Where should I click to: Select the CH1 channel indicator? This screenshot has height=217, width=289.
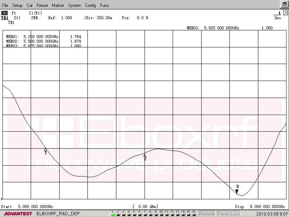[x=4, y=13]
